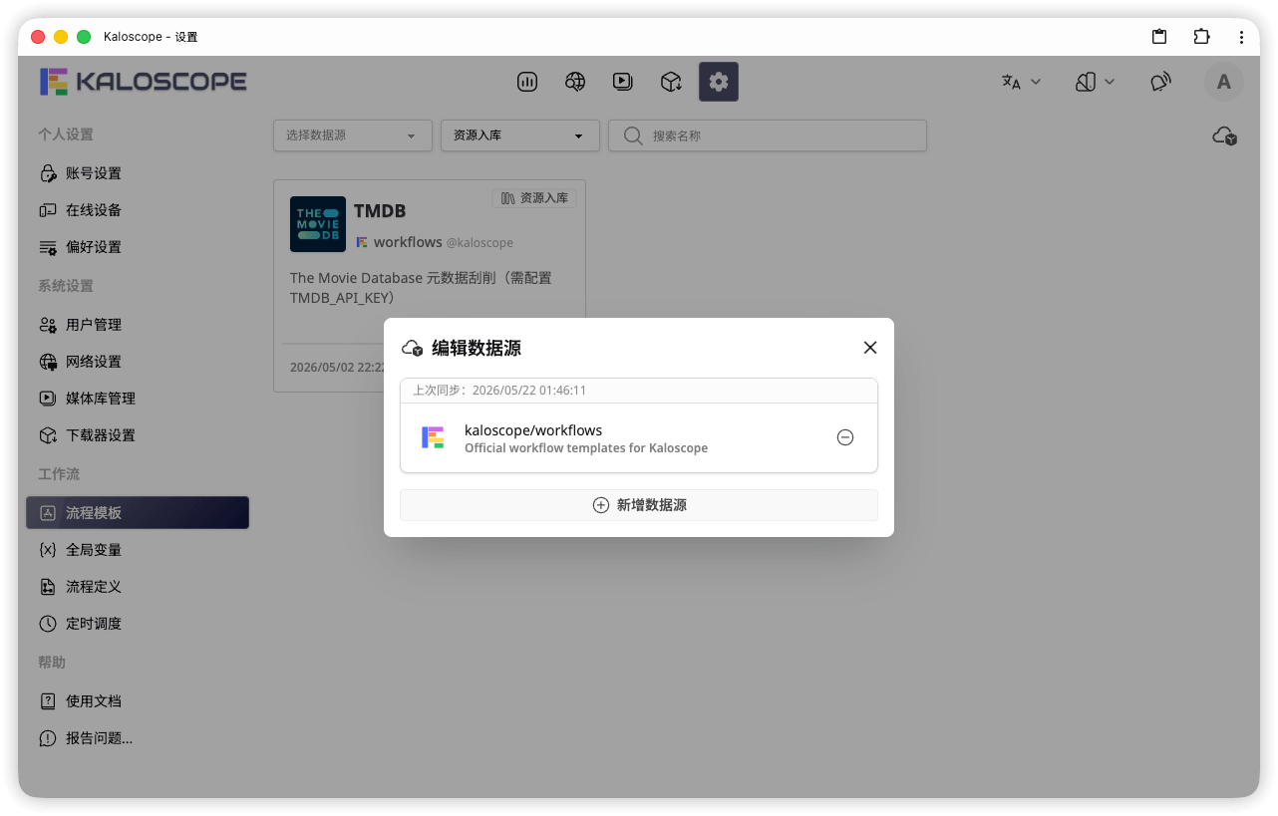Select 流程模板 in the sidebar
Image resolution: width=1278 pixels, height=816 pixels.
138,513
